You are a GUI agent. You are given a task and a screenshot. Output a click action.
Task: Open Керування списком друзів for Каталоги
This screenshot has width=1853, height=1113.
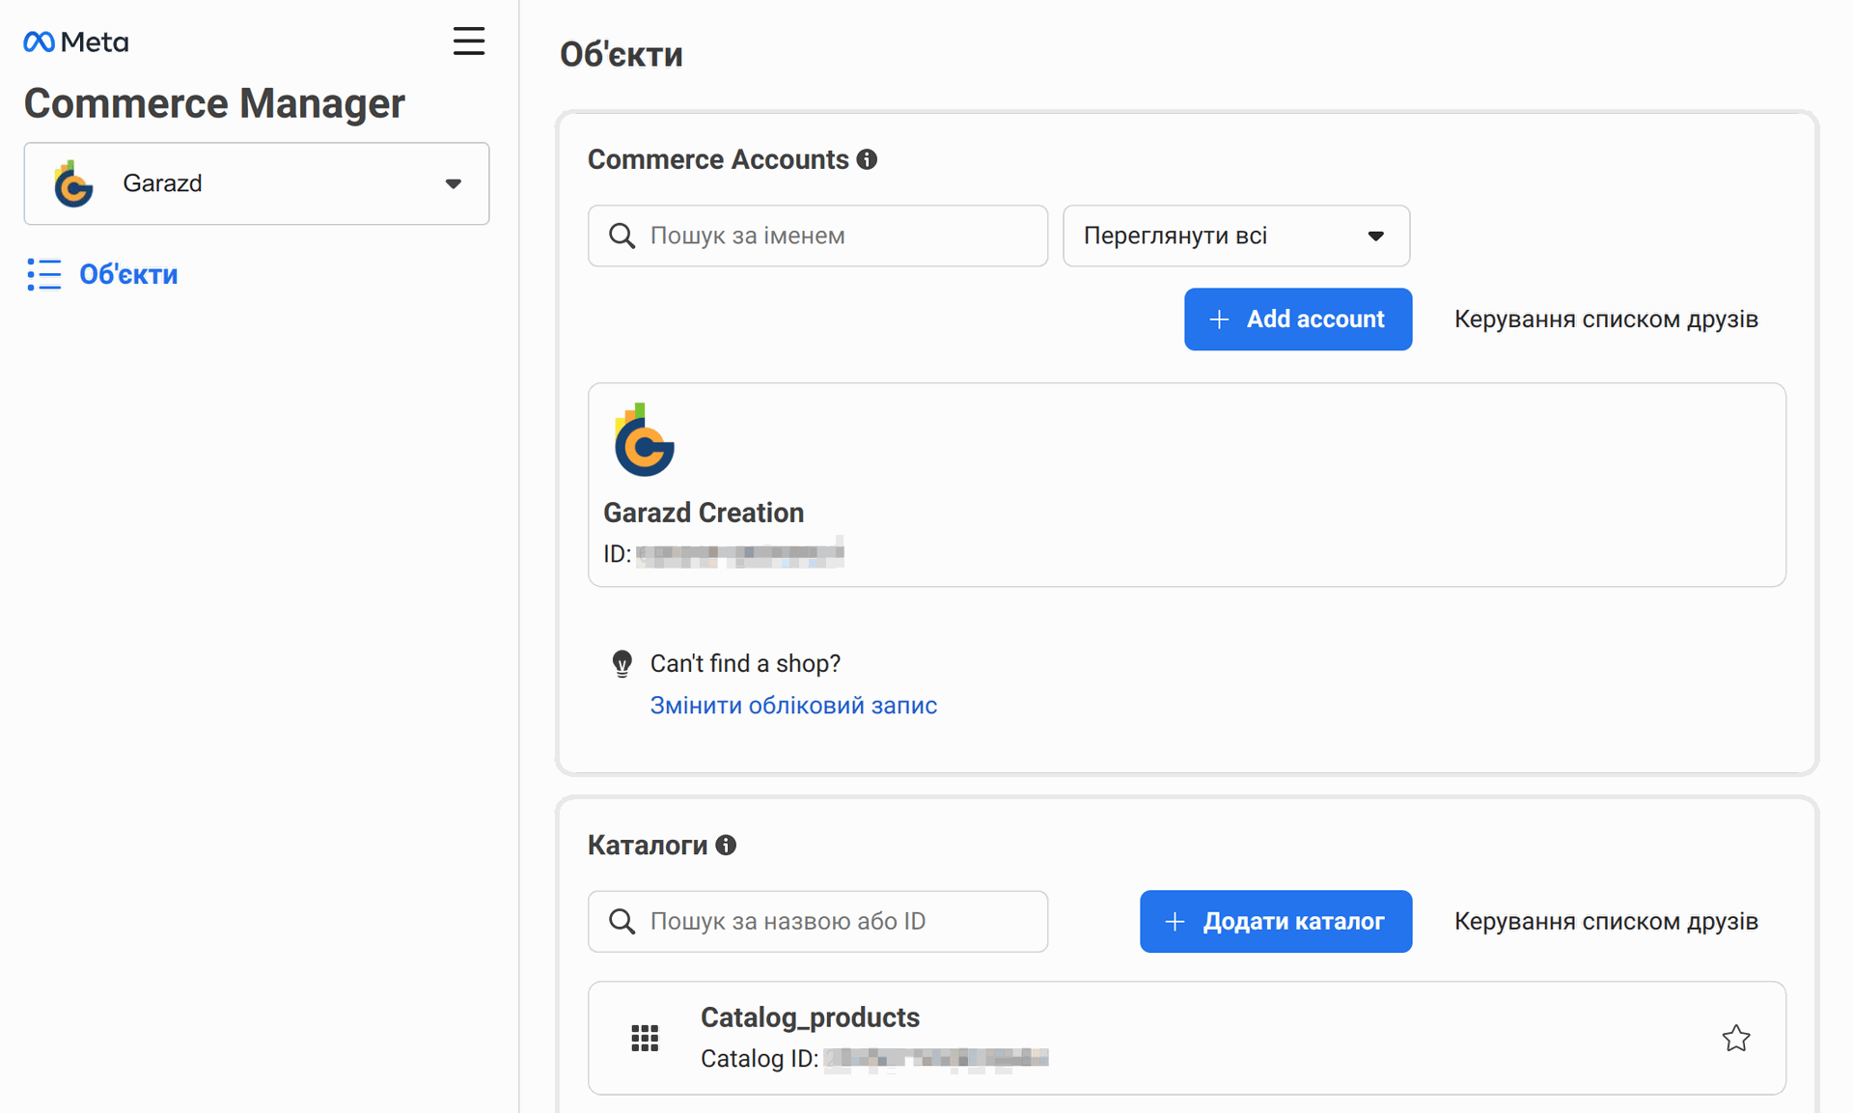click(x=1606, y=922)
